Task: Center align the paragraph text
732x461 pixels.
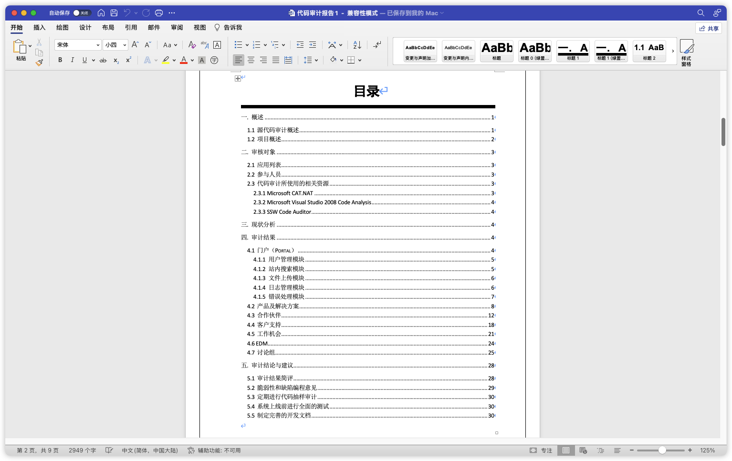Action: pyautogui.click(x=251, y=60)
